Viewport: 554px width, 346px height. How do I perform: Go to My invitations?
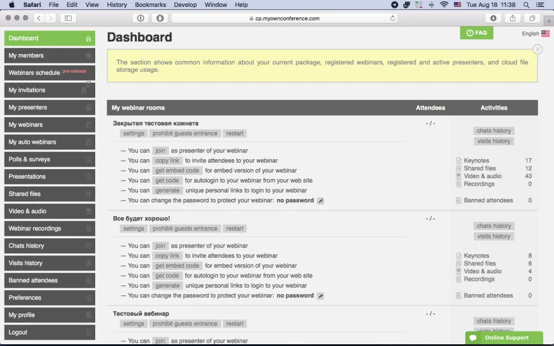coord(50,90)
